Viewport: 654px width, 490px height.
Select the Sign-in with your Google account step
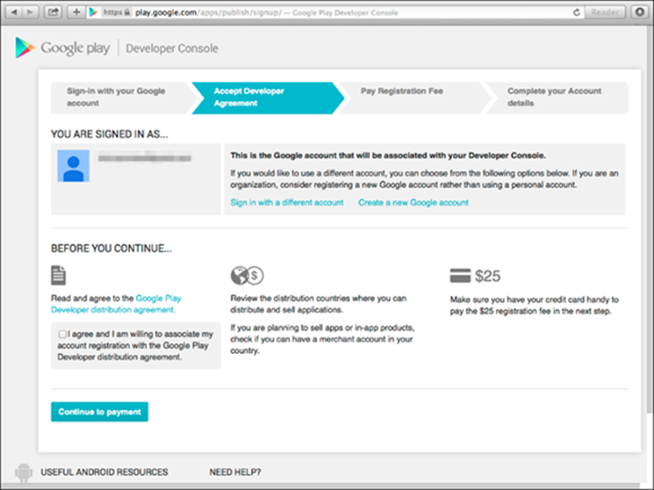pyautogui.click(x=119, y=97)
